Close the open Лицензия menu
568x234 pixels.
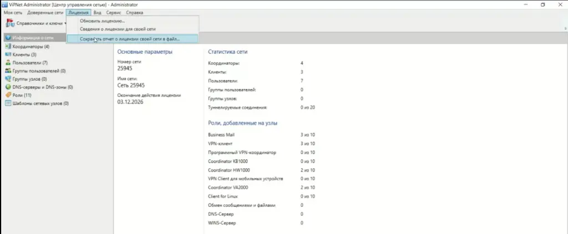coord(79,13)
